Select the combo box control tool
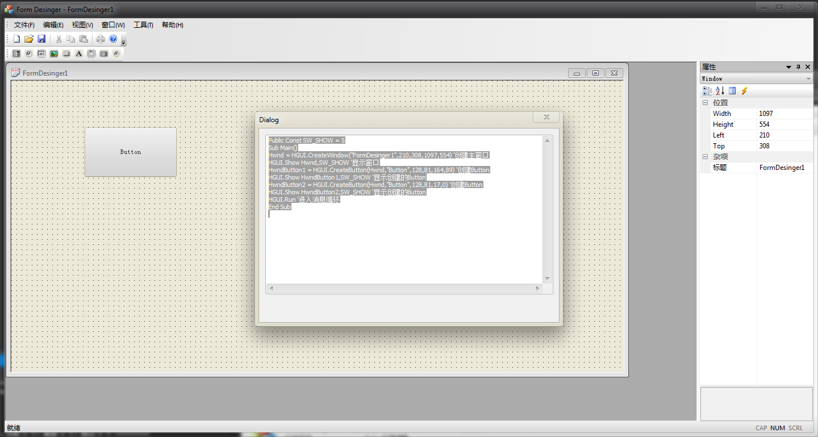Viewport: 818px width, 437px height. tap(104, 54)
